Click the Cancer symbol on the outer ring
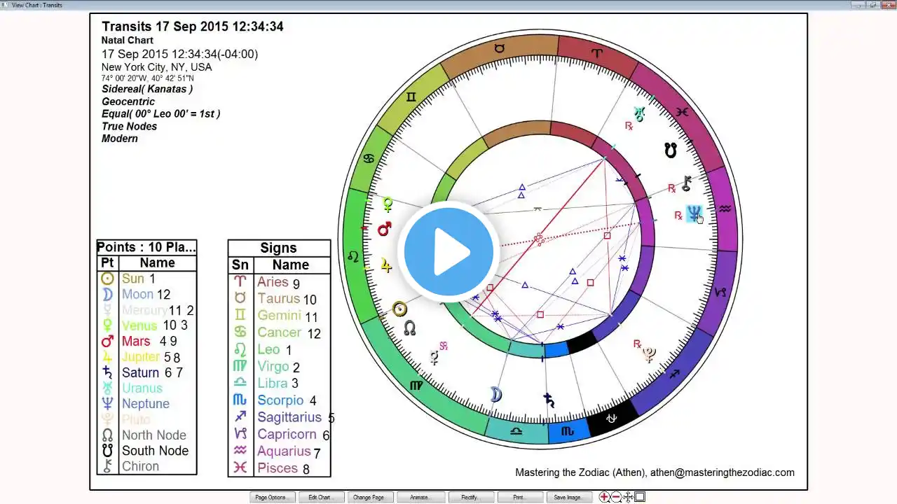This screenshot has height=504, width=897. (369, 158)
